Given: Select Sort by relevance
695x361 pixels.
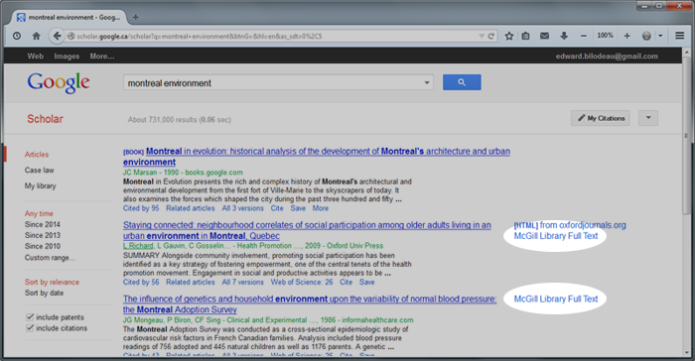Looking at the screenshot, I should click(x=52, y=283).
